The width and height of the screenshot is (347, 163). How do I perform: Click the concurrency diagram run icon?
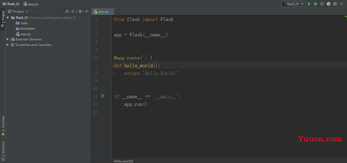click(335, 4)
